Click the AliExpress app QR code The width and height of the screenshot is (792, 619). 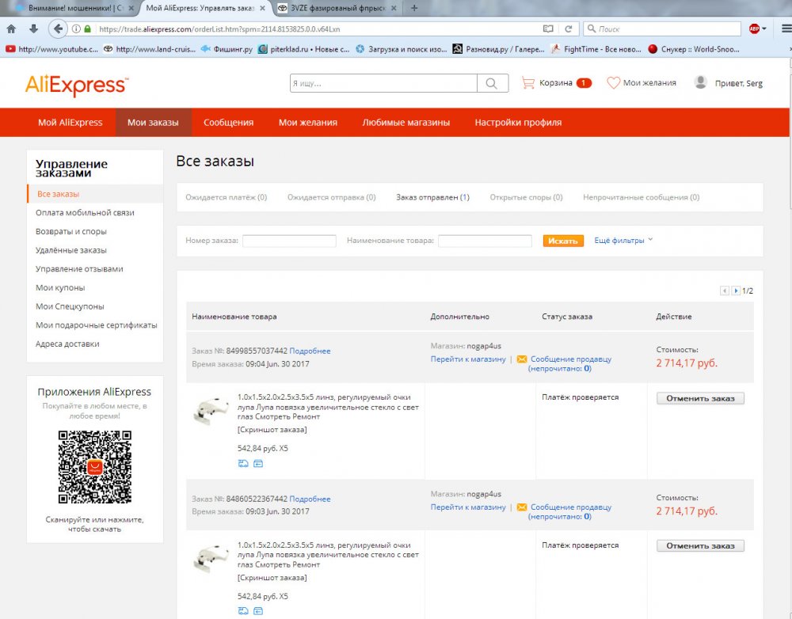point(94,466)
